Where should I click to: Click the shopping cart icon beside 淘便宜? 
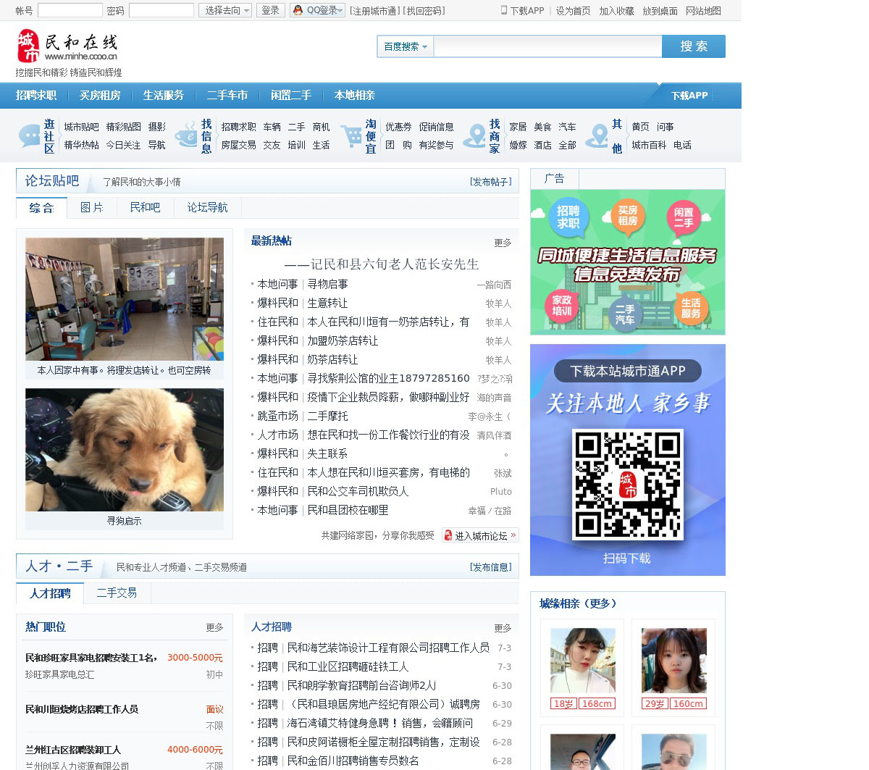(x=351, y=135)
